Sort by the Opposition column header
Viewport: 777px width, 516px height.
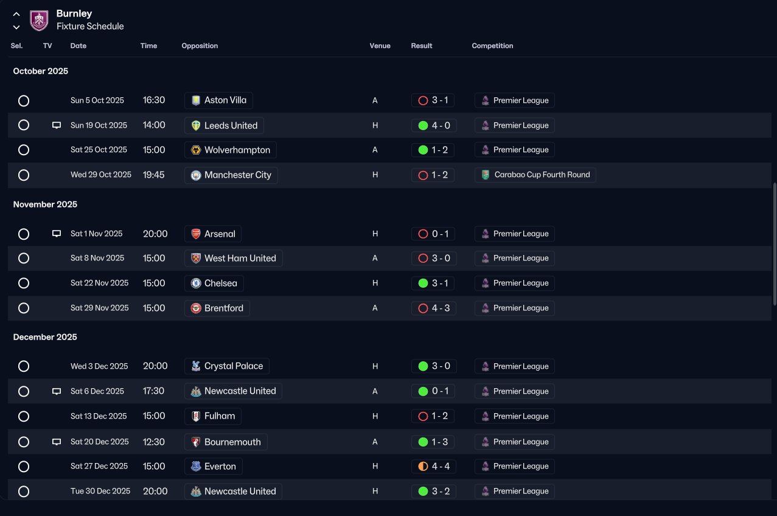[200, 46]
